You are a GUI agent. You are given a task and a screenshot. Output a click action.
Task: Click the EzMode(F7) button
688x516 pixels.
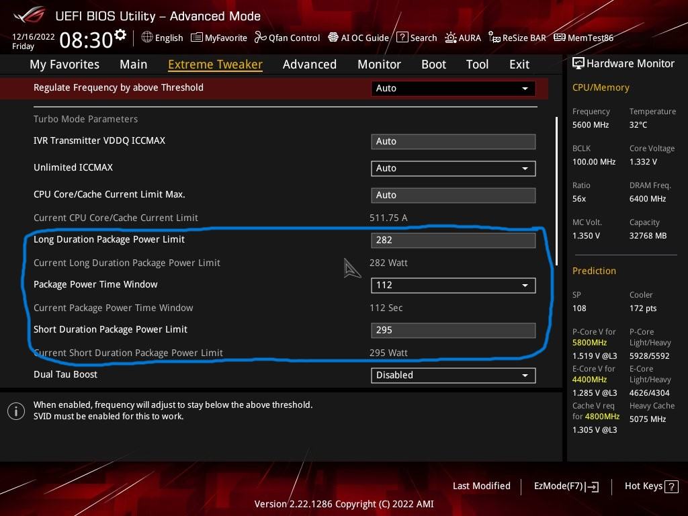[566, 486]
